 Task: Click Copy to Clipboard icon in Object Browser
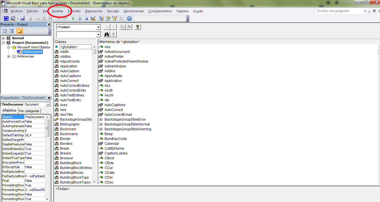point(122,27)
